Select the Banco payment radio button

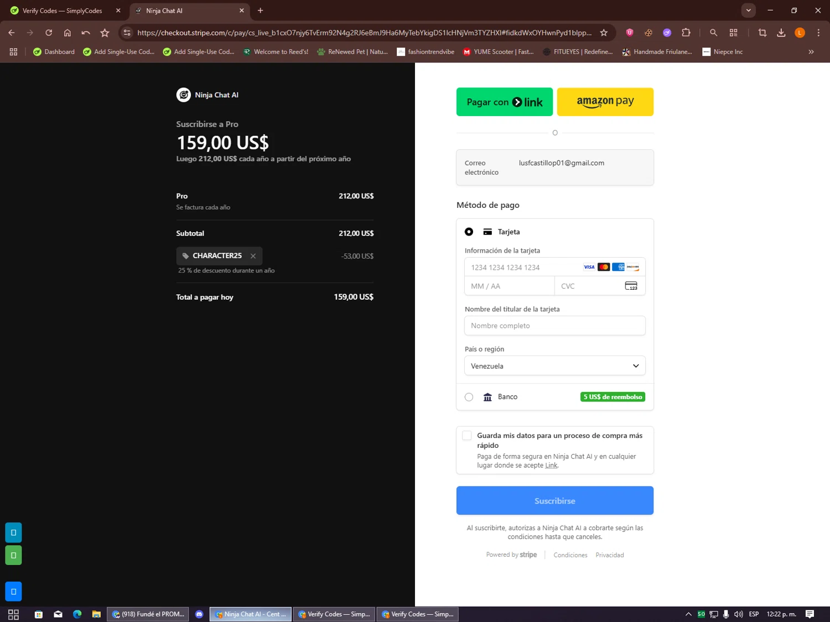click(469, 397)
